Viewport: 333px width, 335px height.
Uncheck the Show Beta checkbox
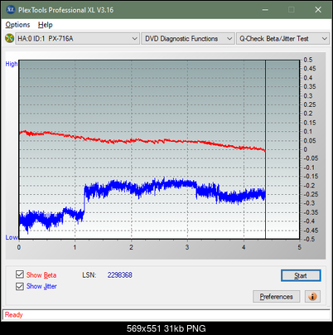click(20, 274)
